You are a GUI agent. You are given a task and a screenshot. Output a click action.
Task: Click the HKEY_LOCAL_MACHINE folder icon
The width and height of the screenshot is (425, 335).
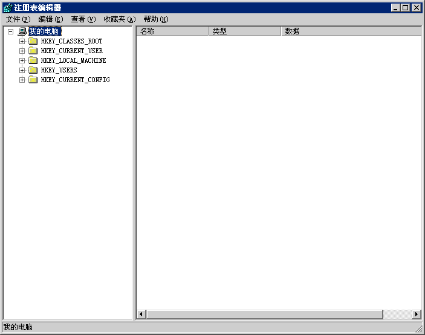coord(33,60)
